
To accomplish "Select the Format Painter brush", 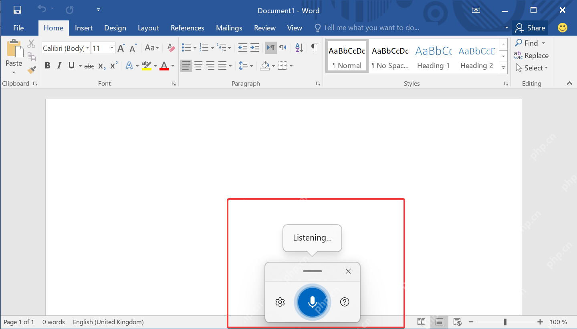I will [x=32, y=70].
